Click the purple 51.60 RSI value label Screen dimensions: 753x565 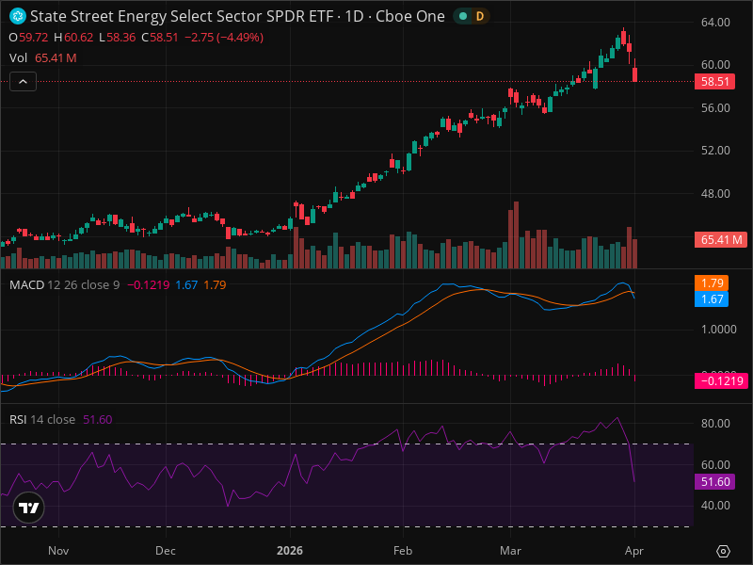click(715, 481)
